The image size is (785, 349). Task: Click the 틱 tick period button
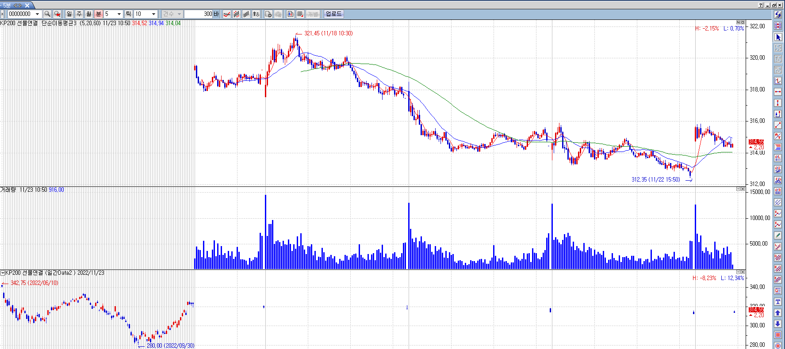128,14
